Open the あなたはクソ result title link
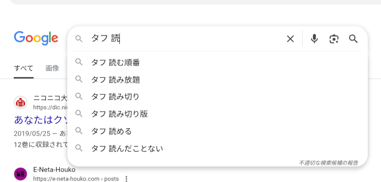 (41, 120)
